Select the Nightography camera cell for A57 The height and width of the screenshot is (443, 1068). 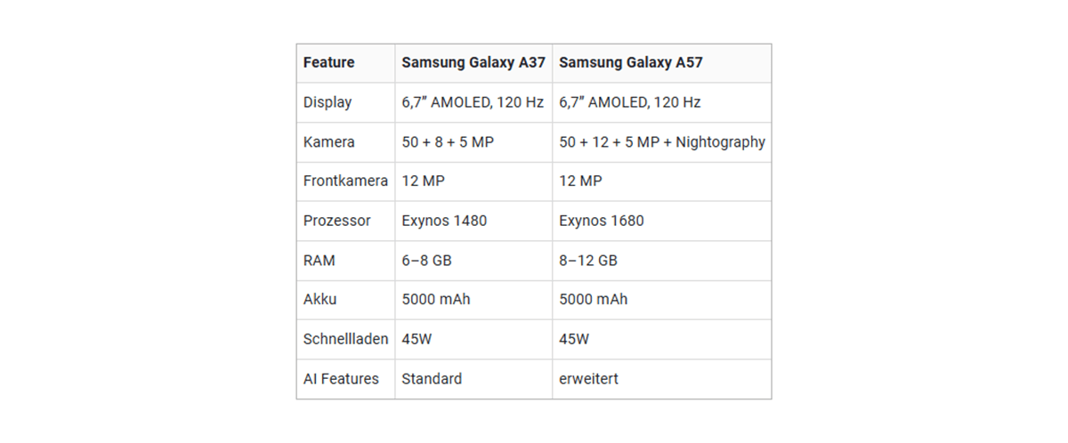point(661,142)
